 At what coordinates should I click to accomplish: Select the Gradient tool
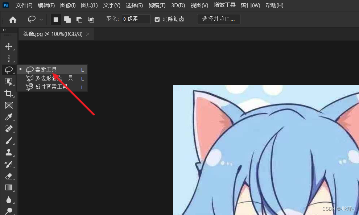9,188
